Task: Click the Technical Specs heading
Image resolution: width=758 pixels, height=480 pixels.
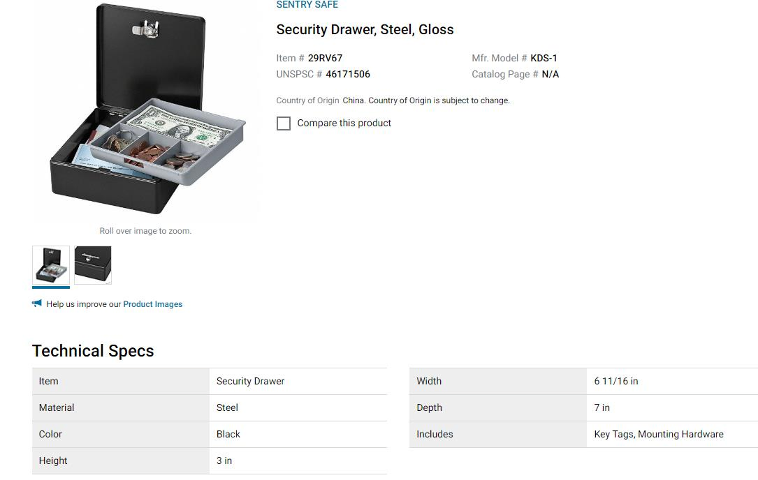Action: 93,351
